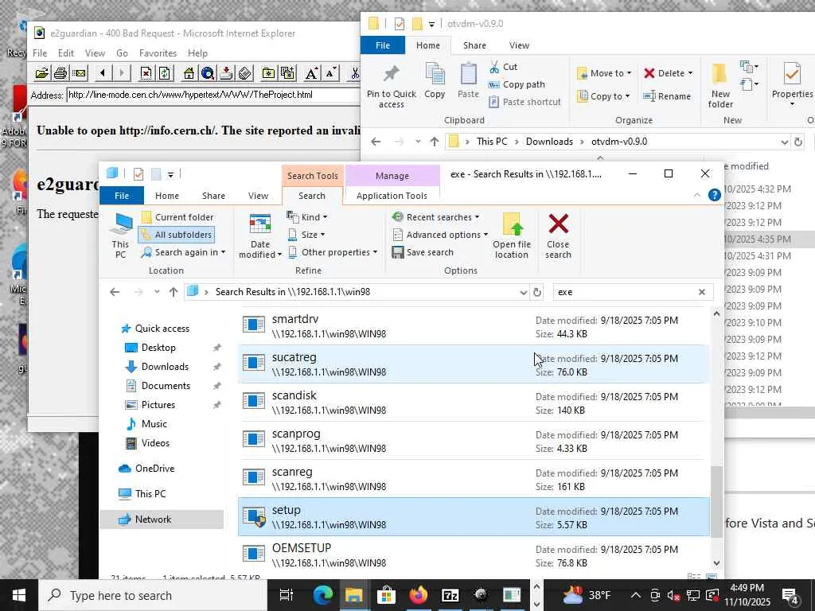This screenshot has height=611, width=815.
Task: Go back using Internet Explorer's Back arrow
Action: [103, 73]
